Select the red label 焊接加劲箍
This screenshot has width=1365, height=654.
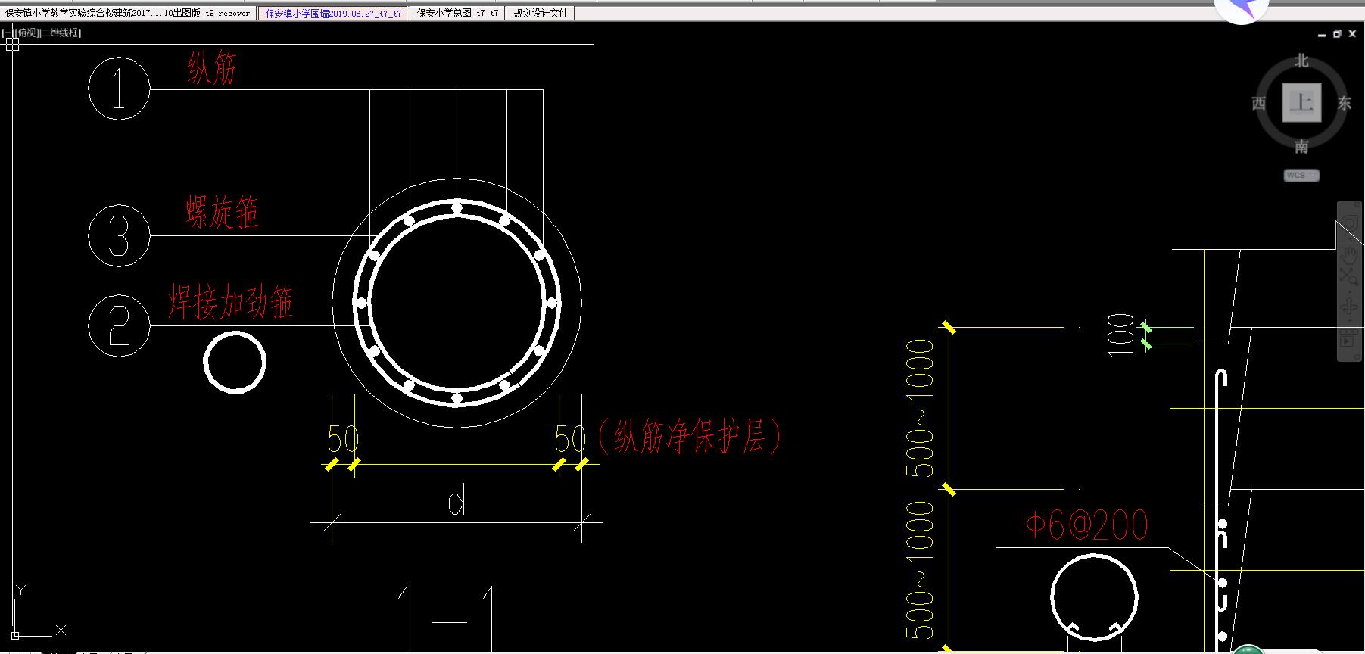[230, 301]
